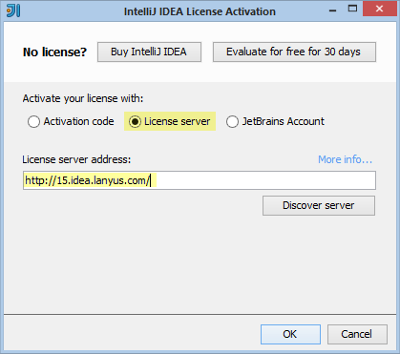Click Discover server button
This screenshot has width=400, height=354.
coord(319,205)
